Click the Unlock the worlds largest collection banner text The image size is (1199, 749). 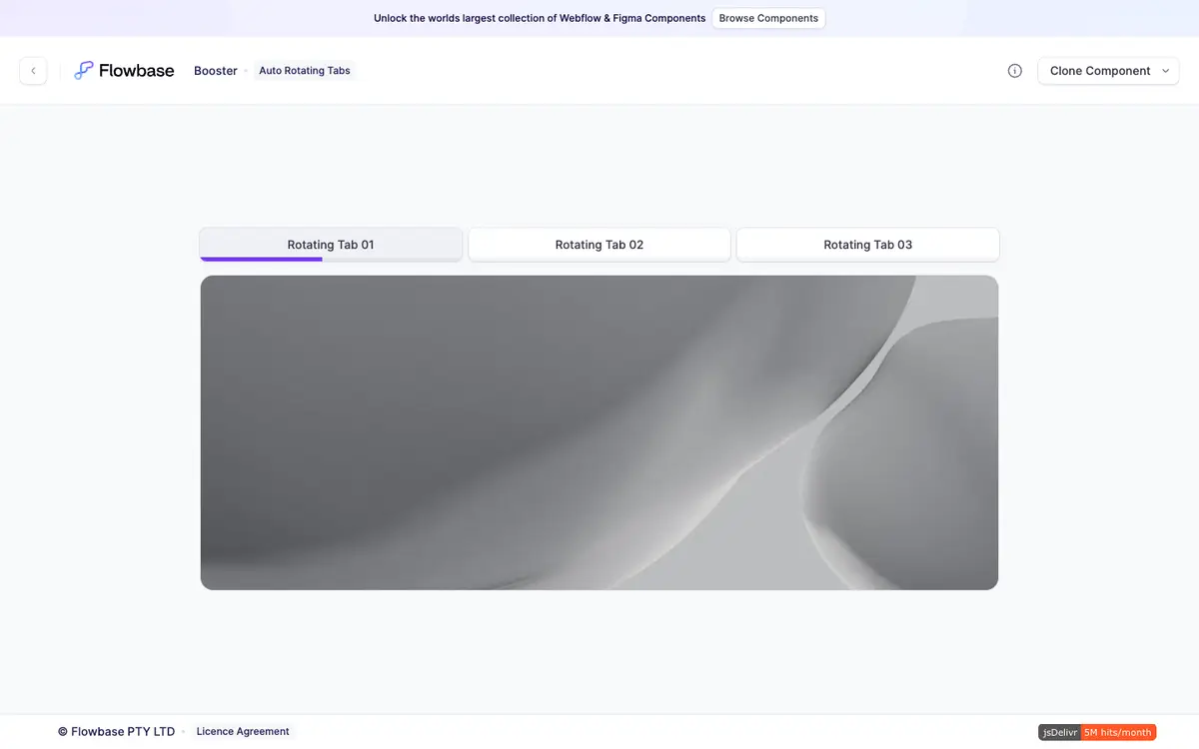tap(540, 18)
